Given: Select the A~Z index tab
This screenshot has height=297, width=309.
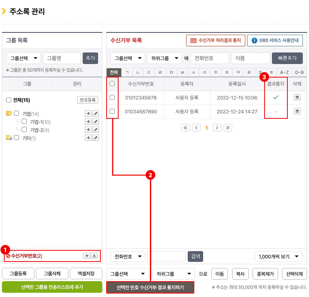Looking at the screenshot, I should 284,73.
